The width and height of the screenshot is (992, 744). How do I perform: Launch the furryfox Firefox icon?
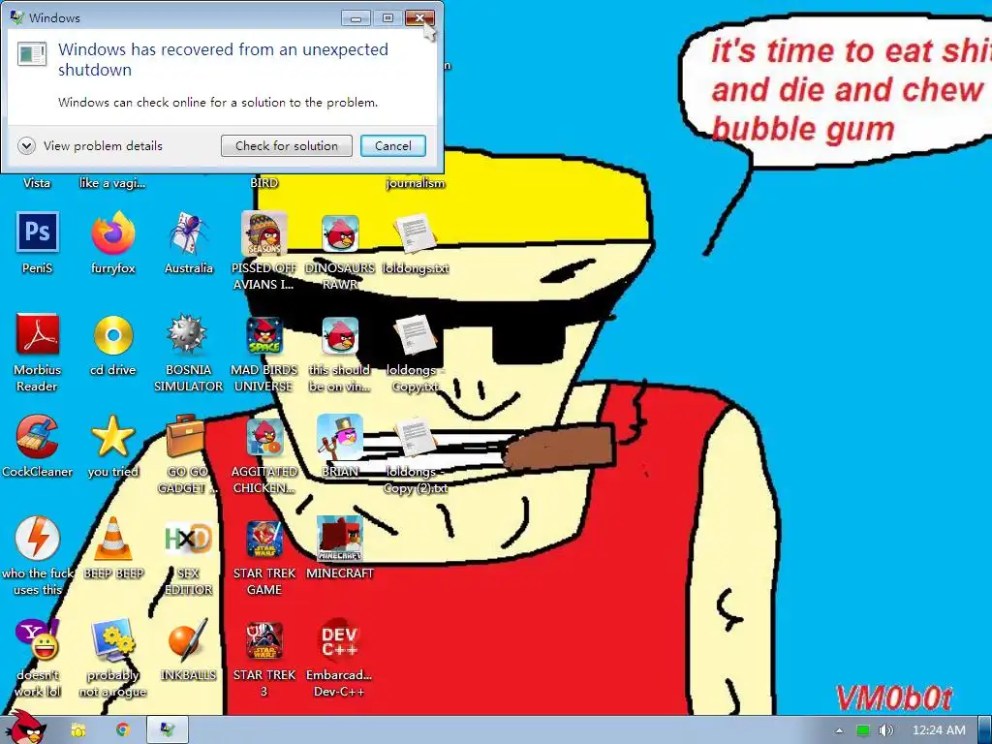click(112, 232)
